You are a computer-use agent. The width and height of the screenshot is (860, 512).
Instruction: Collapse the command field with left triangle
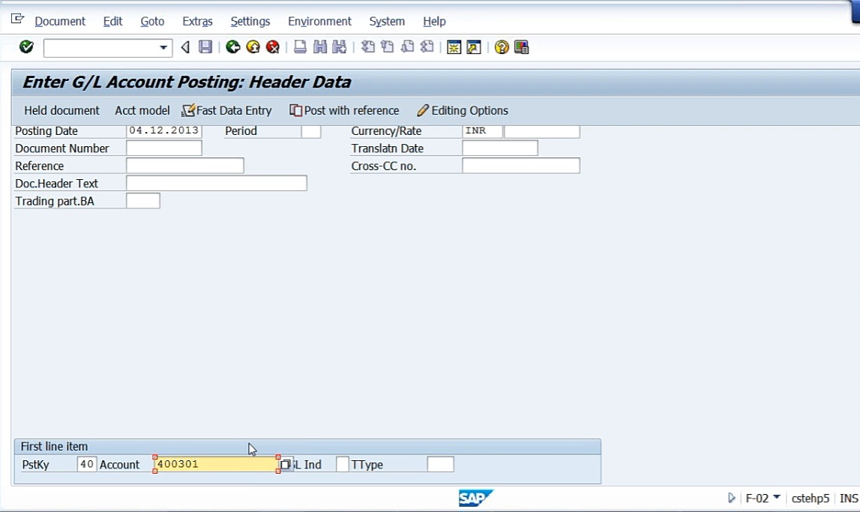tap(185, 48)
